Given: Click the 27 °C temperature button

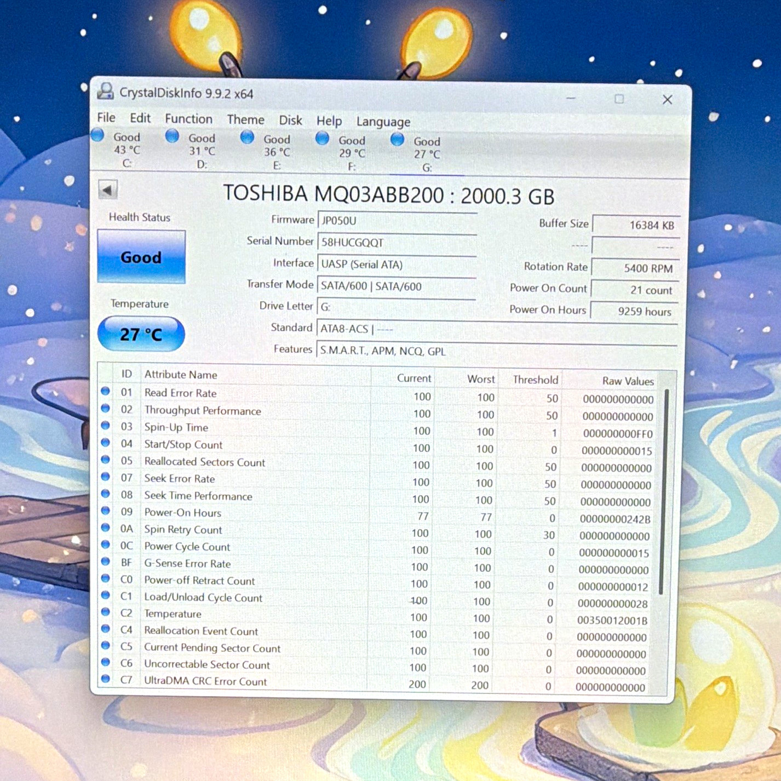Looking at the screenshot, I should tap(141, 334).
